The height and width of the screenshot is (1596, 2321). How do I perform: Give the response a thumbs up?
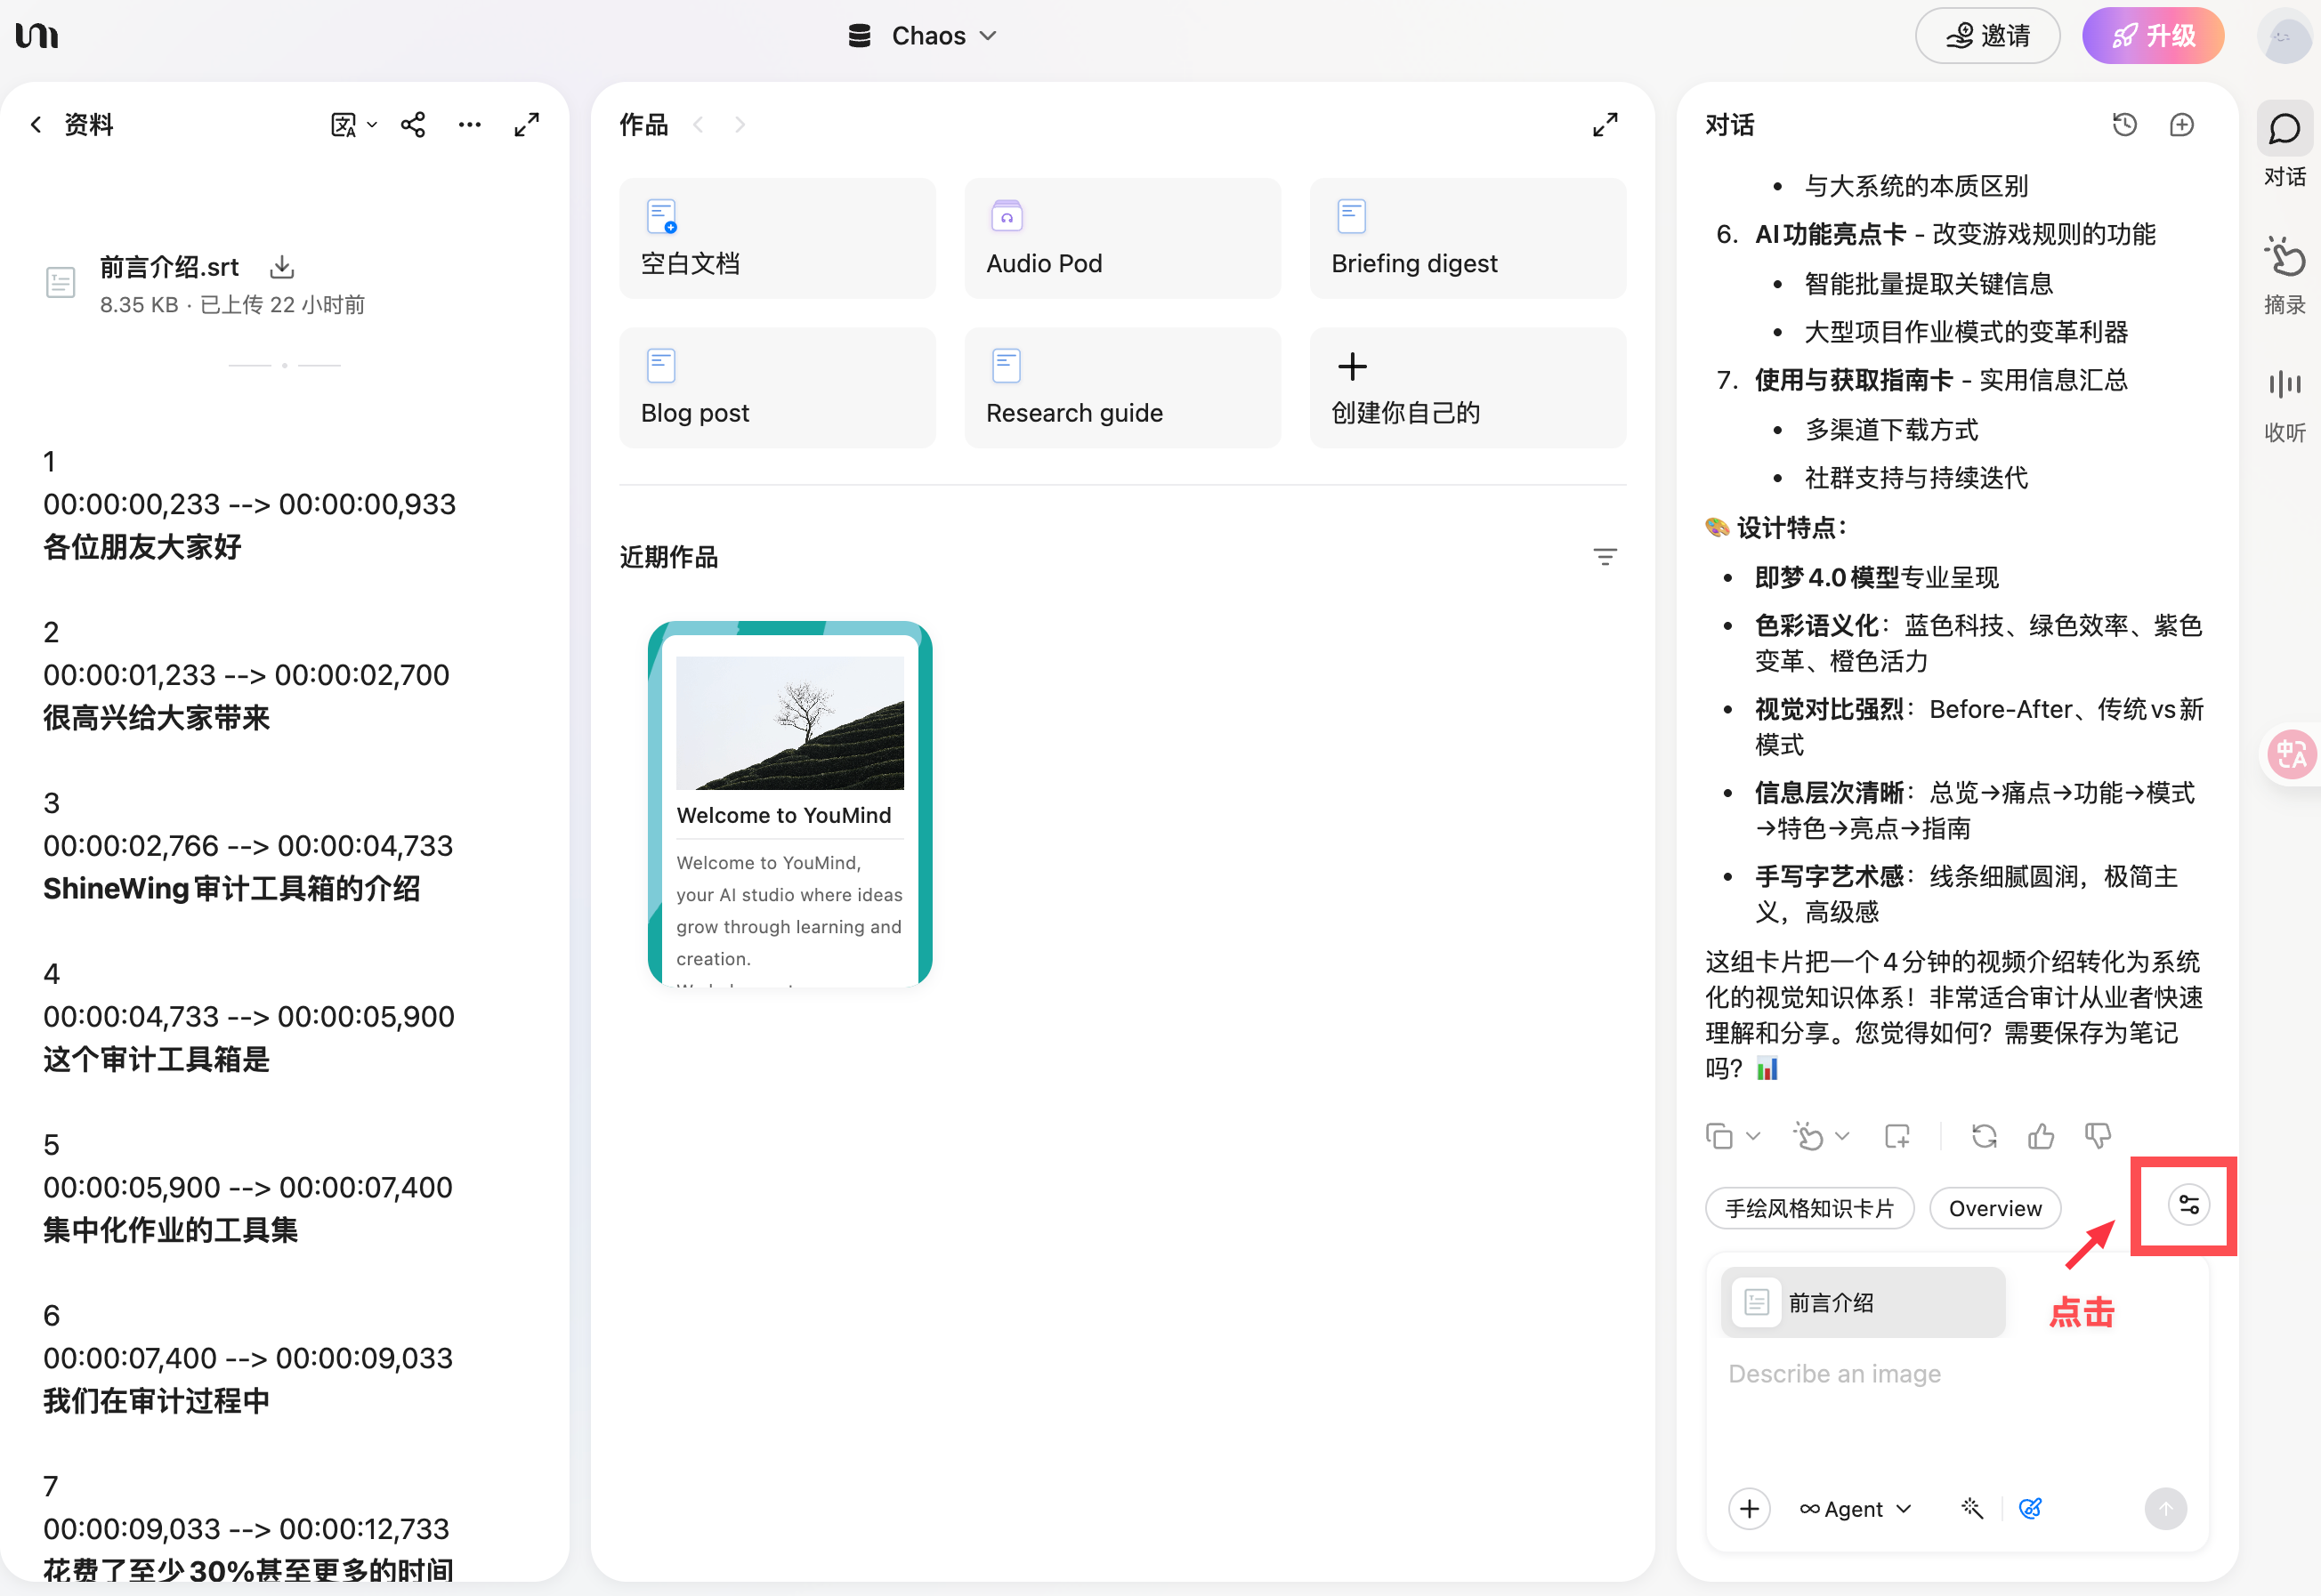2041,1136
